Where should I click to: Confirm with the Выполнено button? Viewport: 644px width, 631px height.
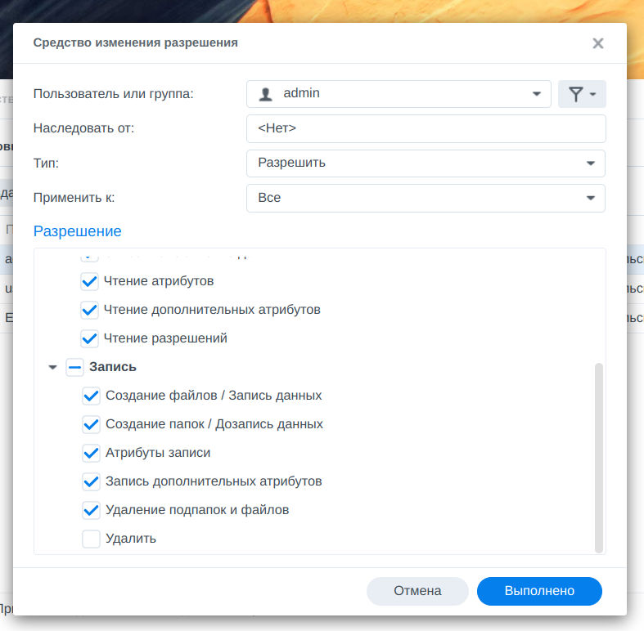tap(539, 591)
